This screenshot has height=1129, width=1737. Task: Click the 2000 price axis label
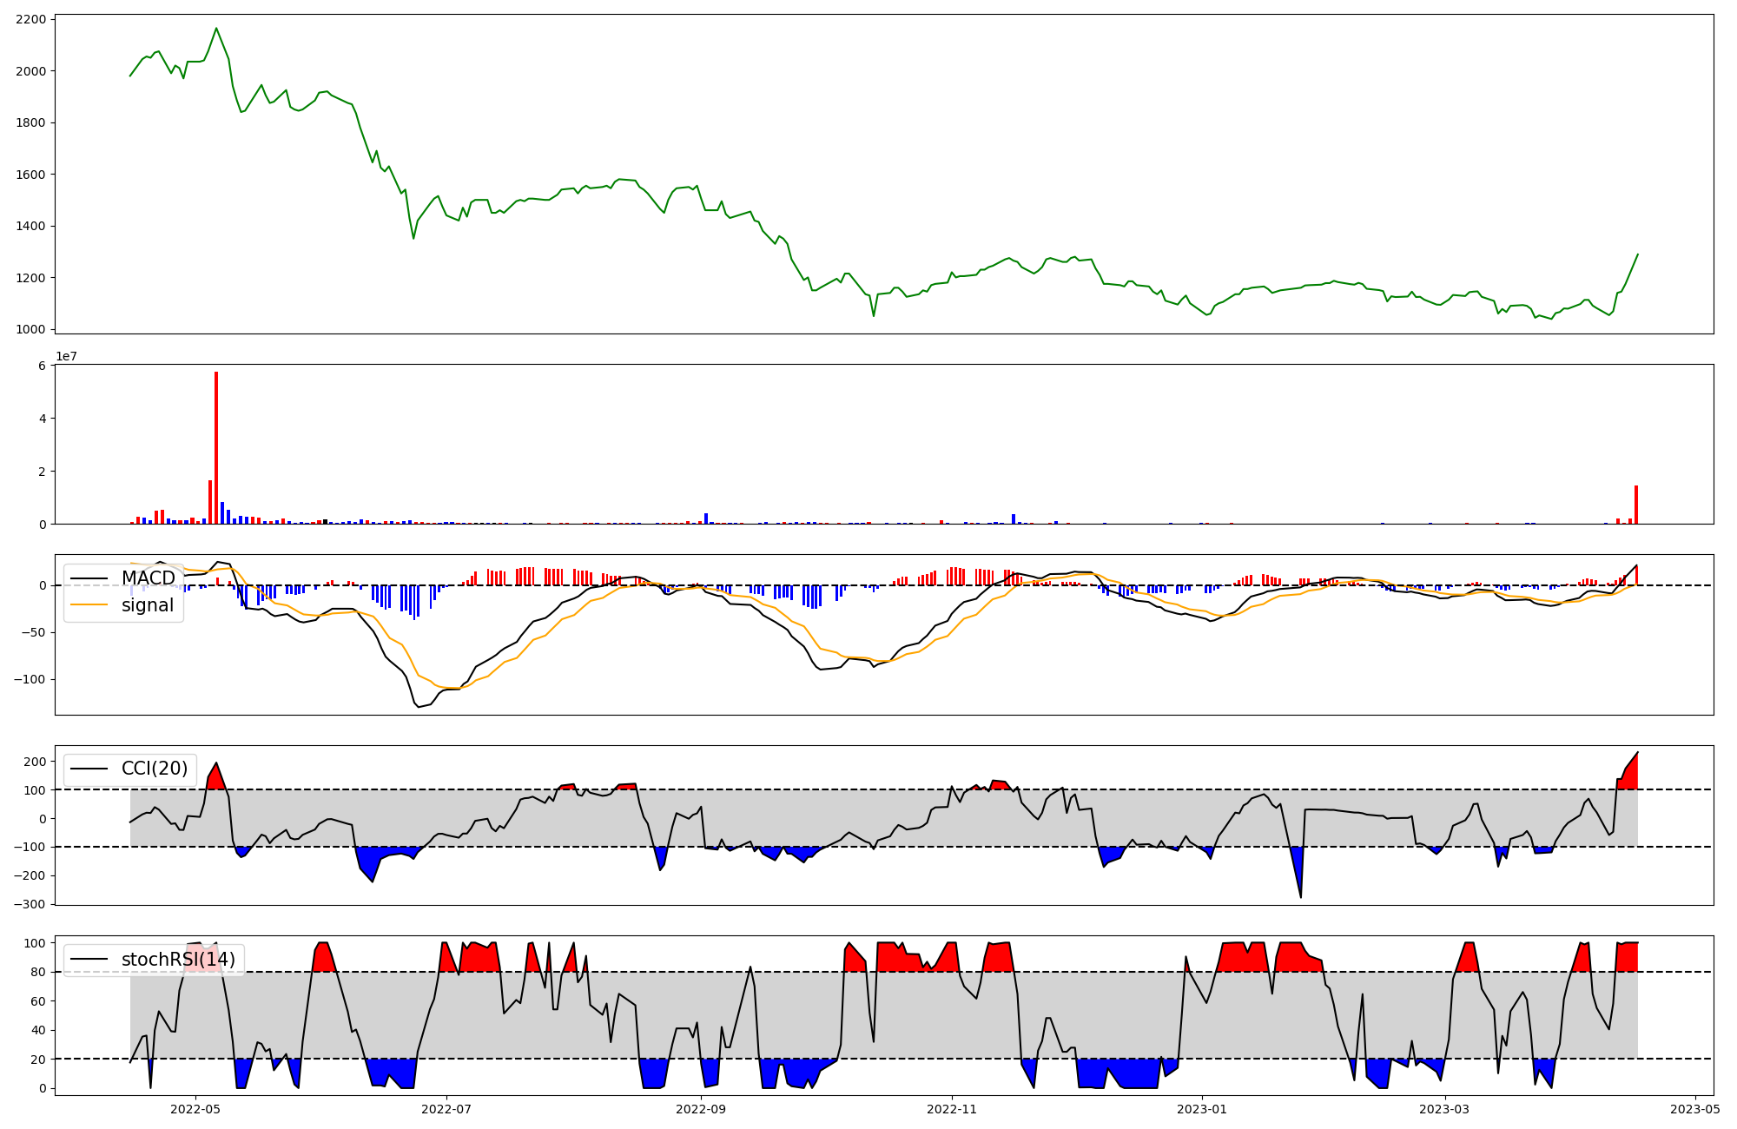[x=30, y=71]
